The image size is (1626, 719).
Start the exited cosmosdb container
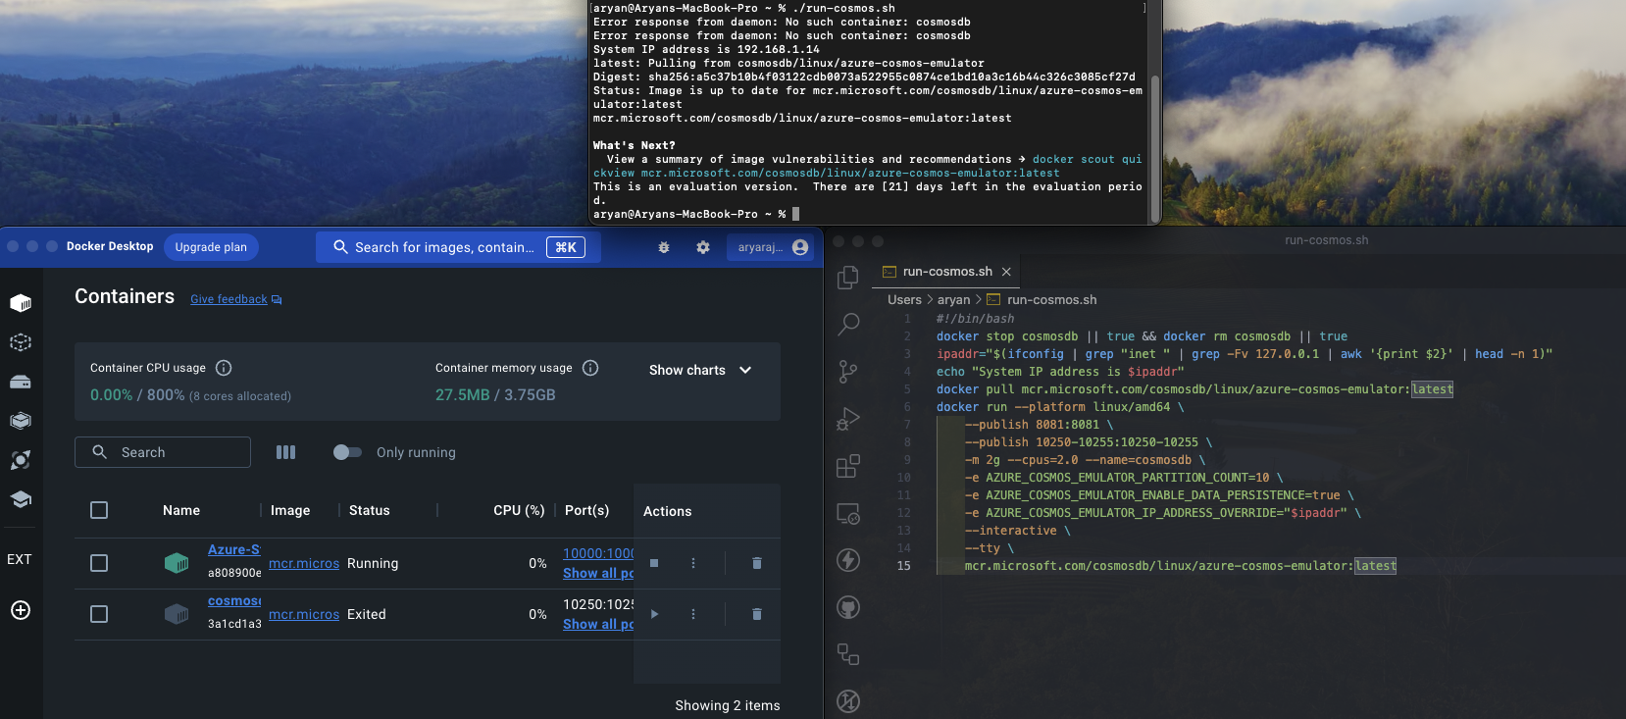654,614
